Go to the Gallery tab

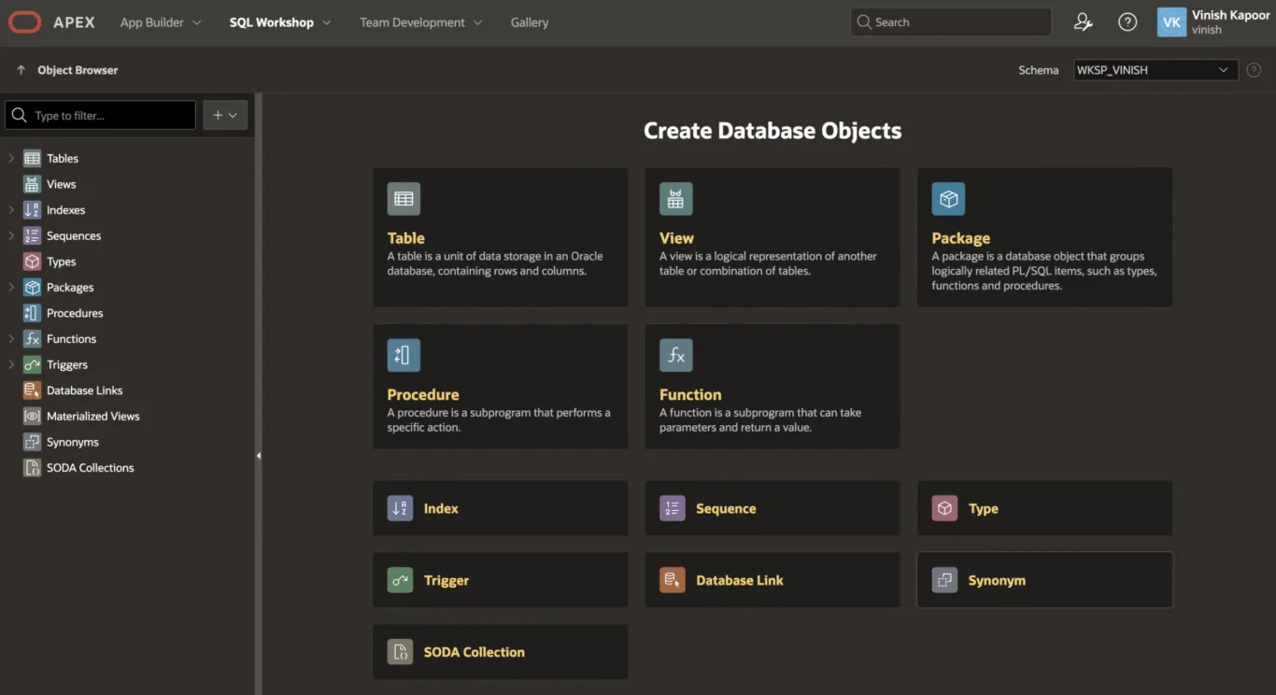click(530, 22)
